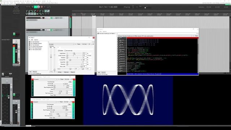Toggle the Solo active tap checkbox

click(65, 51)
